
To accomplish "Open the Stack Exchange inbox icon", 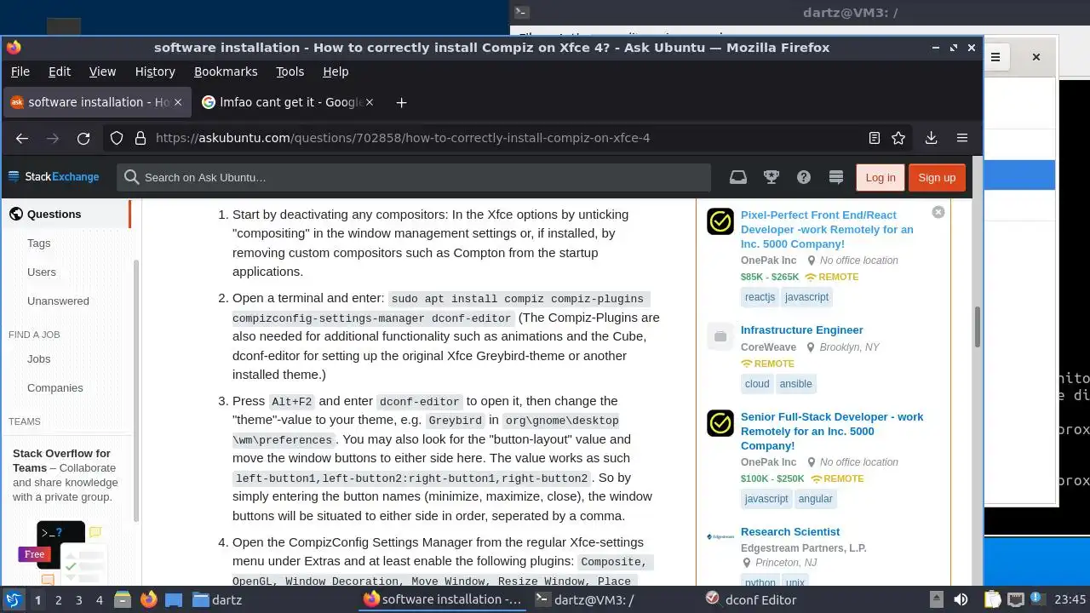I will 738,177.
